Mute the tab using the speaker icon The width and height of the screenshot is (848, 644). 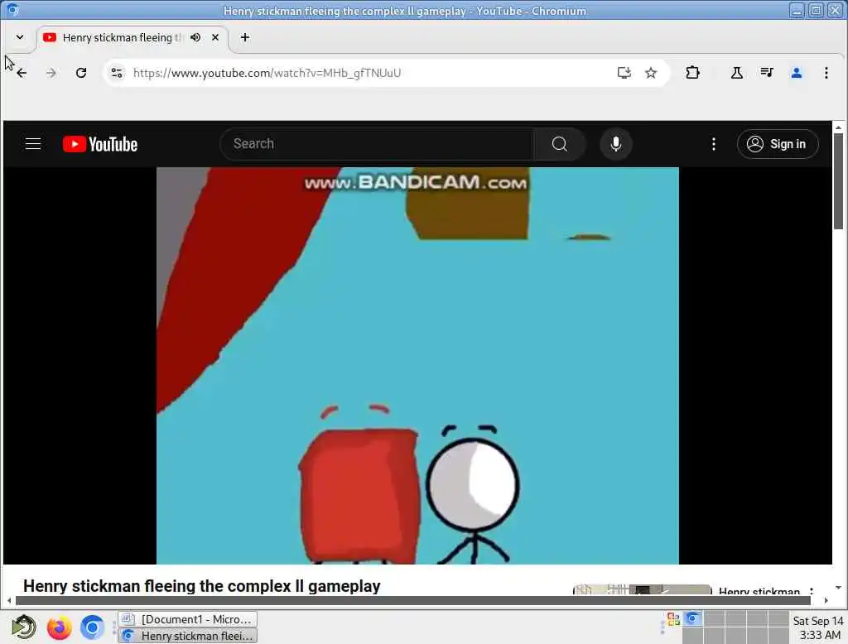click(195, 37)
